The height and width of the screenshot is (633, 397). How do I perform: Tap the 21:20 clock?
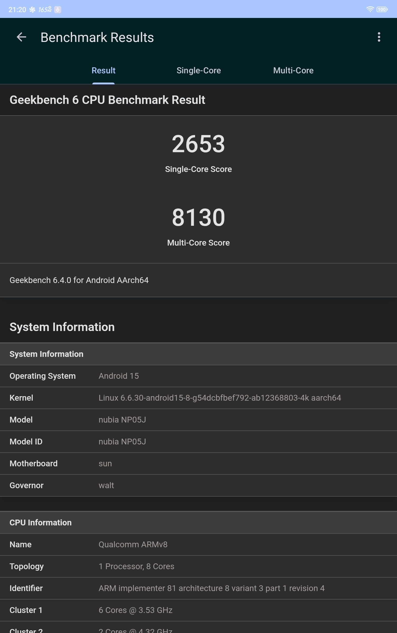(x=17, y=10)
